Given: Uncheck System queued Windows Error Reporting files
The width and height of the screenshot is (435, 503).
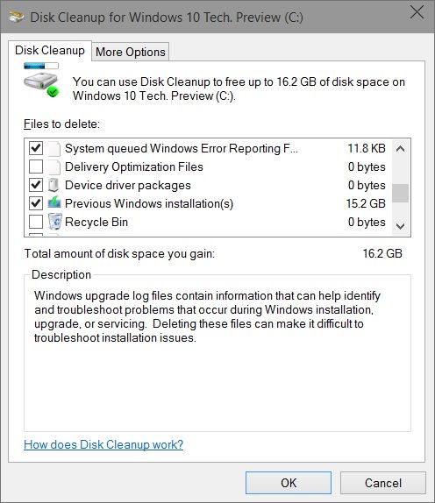Looking at the screenshot, I should pyautogui.click(x=36, y=148).
